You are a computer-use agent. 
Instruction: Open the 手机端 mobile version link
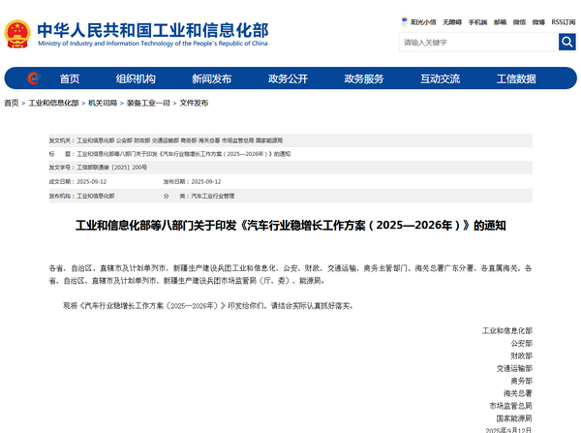(x=477, y=21)
